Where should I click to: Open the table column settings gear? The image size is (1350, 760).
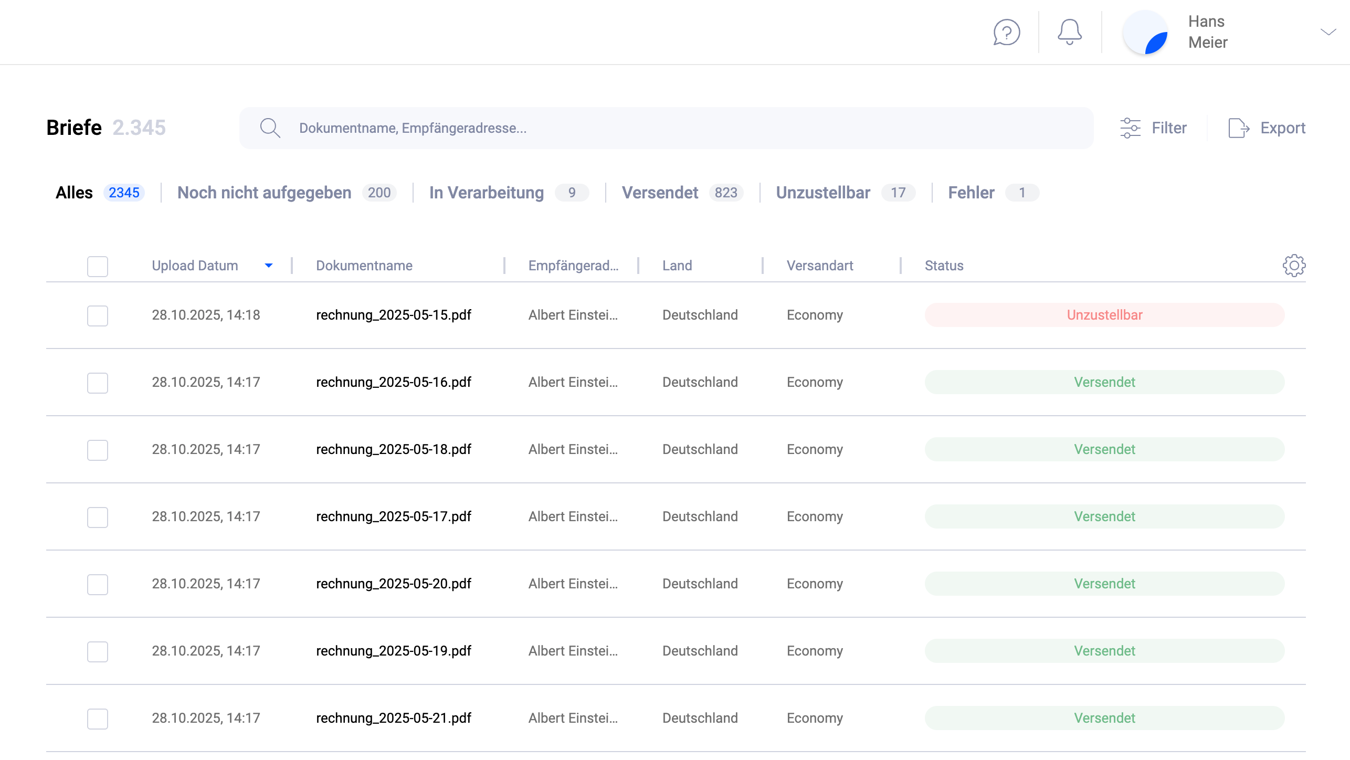1293,266
